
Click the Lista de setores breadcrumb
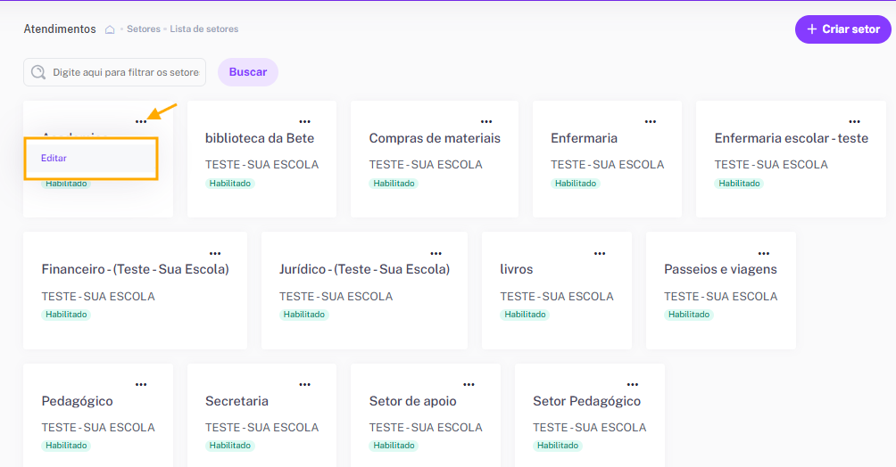(204, 29)
